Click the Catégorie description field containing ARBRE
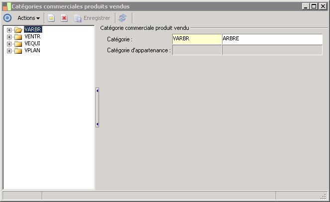The image size is (330, 202). pos(272,39)
